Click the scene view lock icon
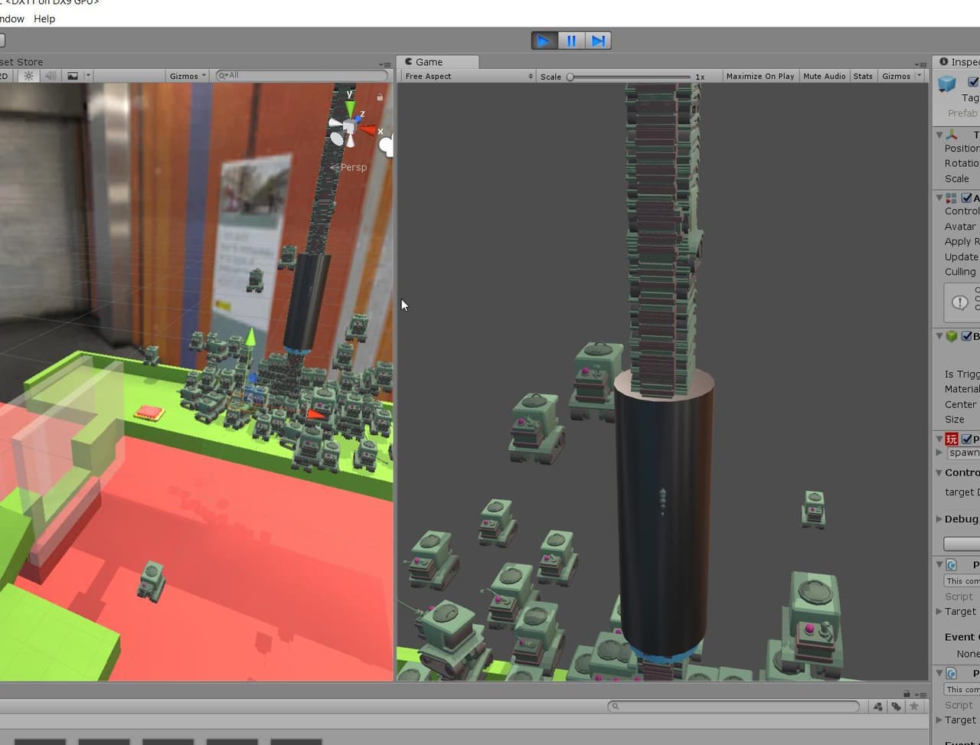 pos(380,97)
